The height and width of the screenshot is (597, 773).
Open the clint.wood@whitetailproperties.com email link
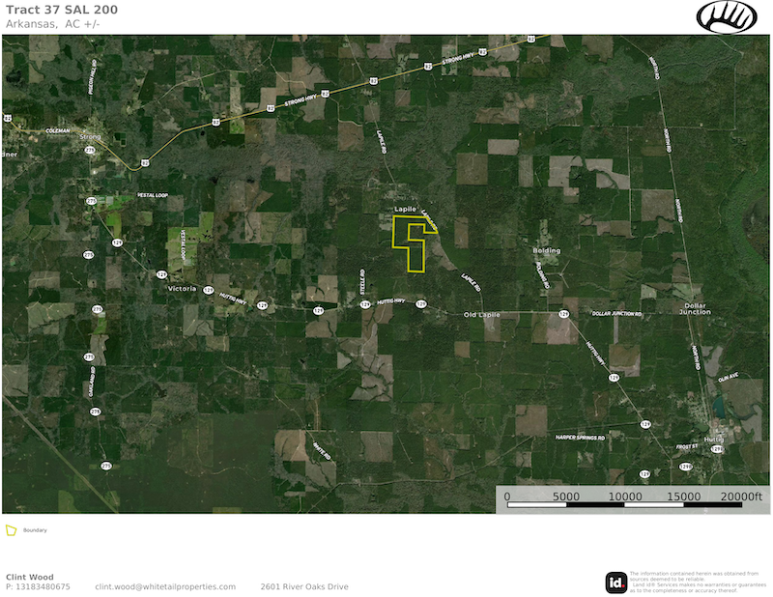click(x=165, y=586)
